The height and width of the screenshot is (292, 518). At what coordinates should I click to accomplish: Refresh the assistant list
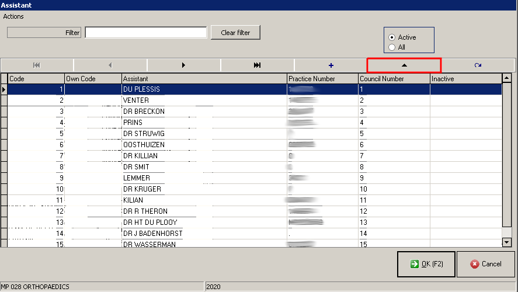478,65
